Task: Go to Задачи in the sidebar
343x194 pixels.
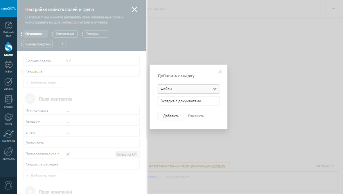Action: [x=8, y=83]
